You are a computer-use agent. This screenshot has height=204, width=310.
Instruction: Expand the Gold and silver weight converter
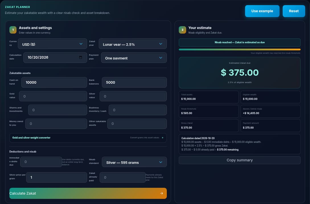(x=88, y=138)
